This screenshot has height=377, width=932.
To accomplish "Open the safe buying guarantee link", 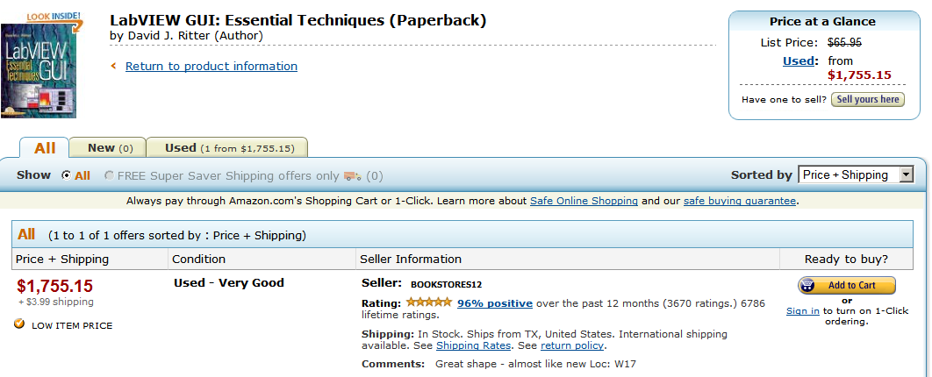I will (739, 201).
